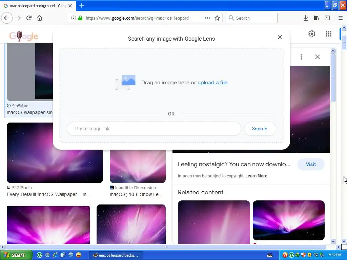Open the first related content thumbnail
347x260 pixels.
214,222
